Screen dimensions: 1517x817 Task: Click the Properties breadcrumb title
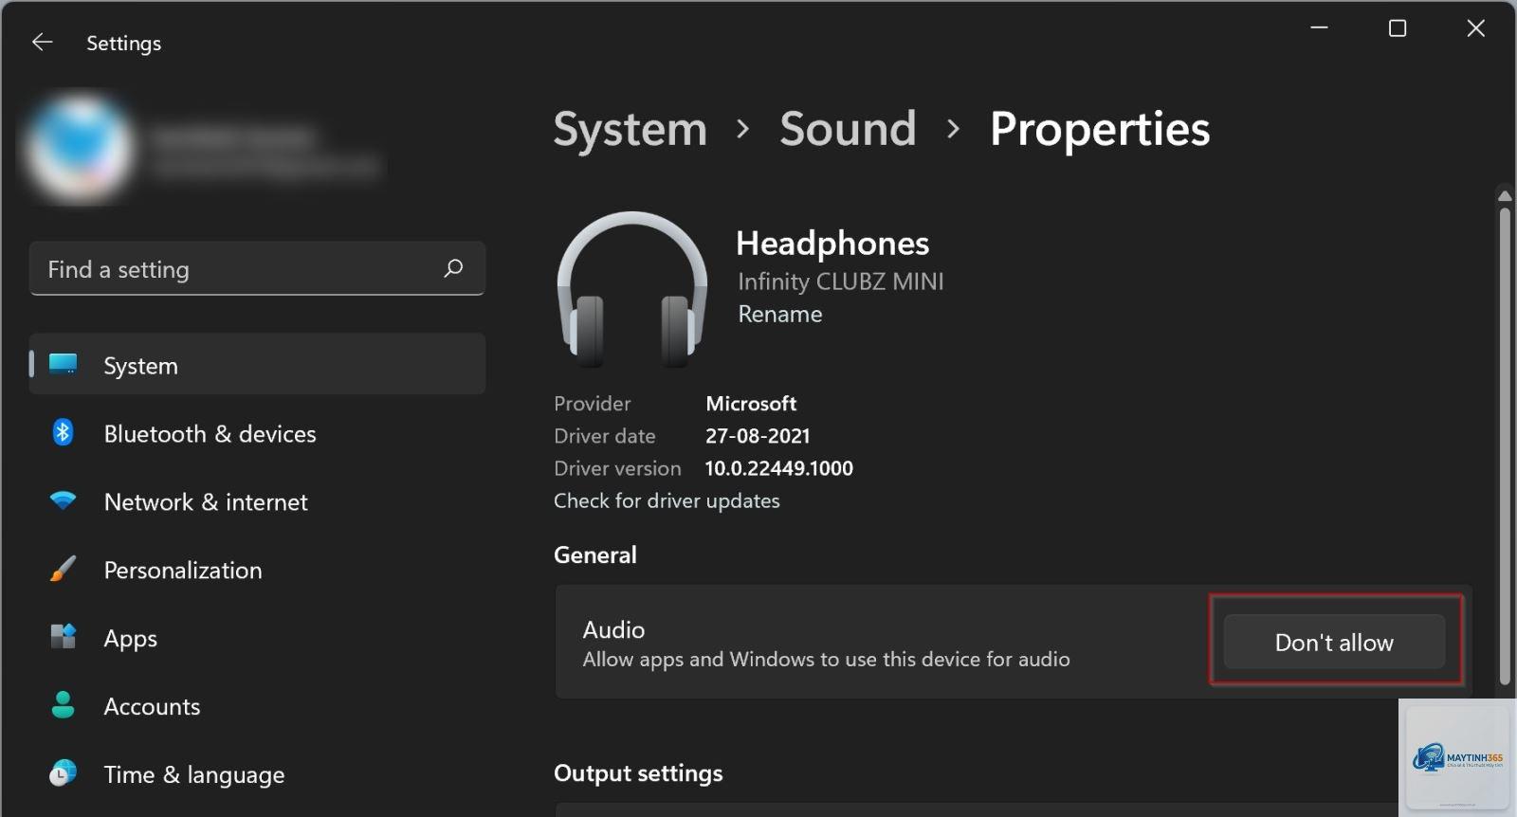click(1100, 129)
